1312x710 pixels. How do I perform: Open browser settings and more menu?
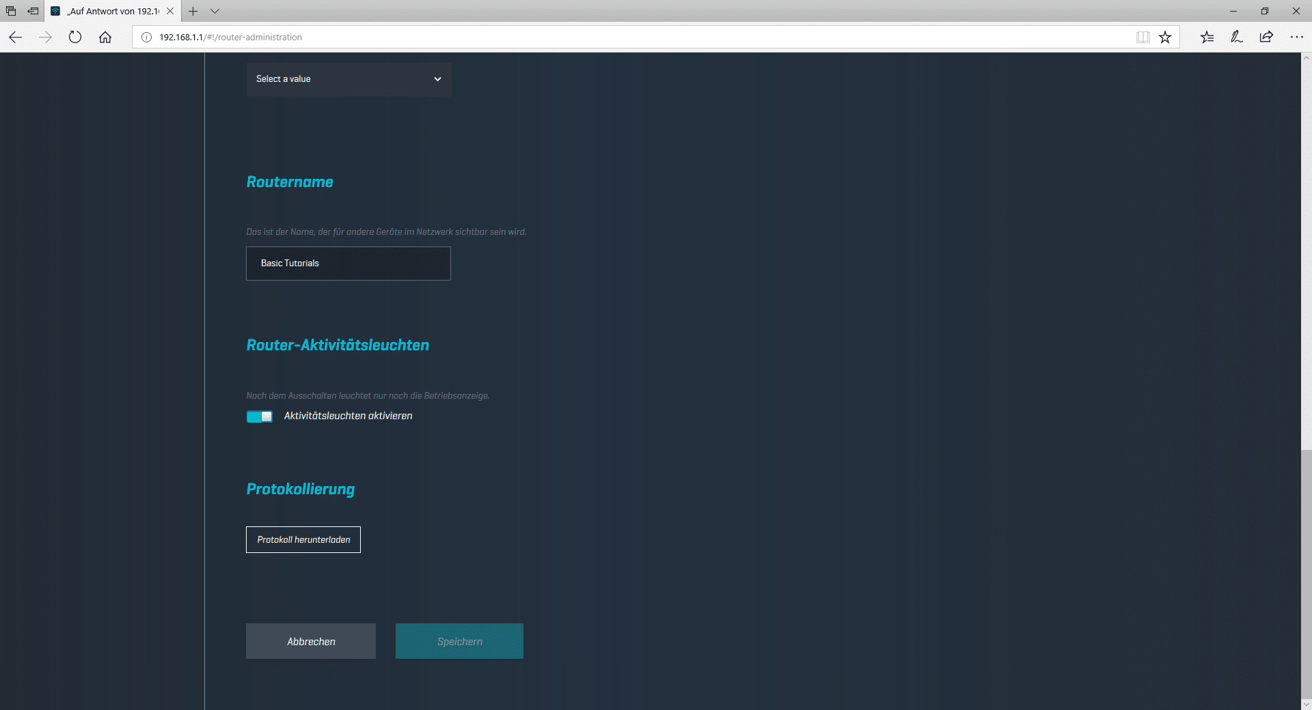coord(1296,38)
